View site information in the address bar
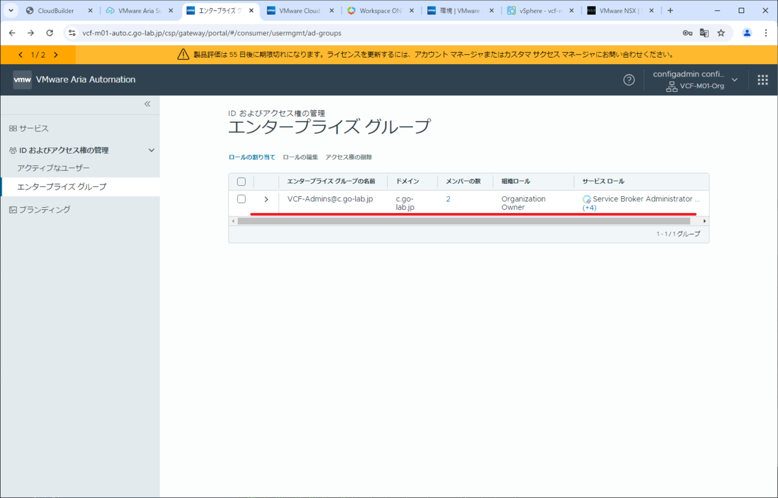 (x=72, y=33)
